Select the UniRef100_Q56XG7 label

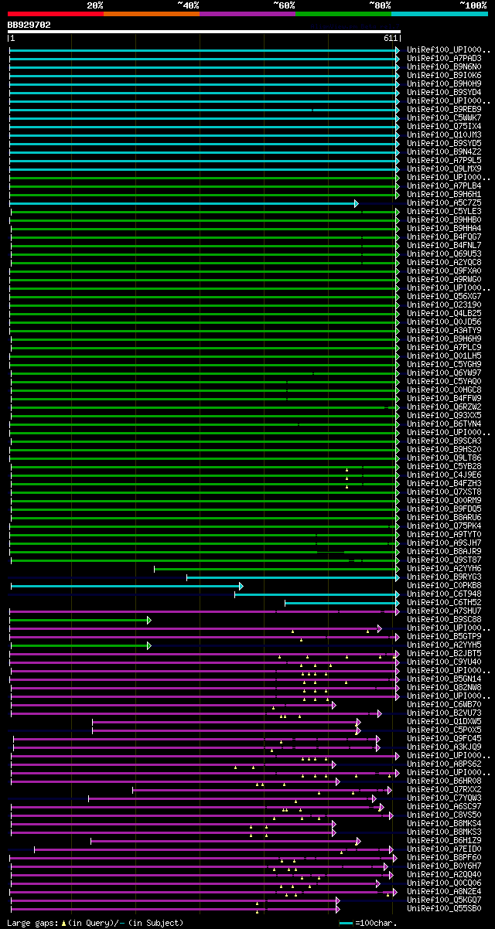click(445, 296)
